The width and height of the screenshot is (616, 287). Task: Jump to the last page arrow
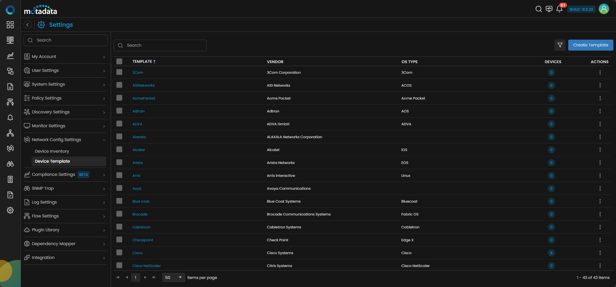click(154, 277)
